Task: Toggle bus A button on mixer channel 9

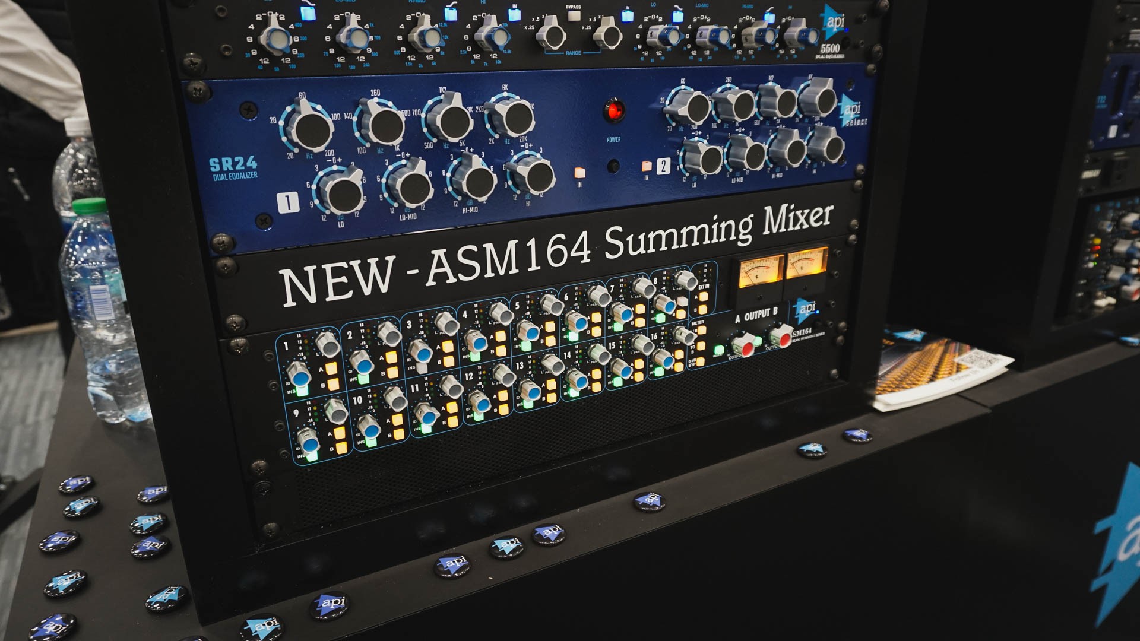Action: pyautogui.click(x=340, y=433)
